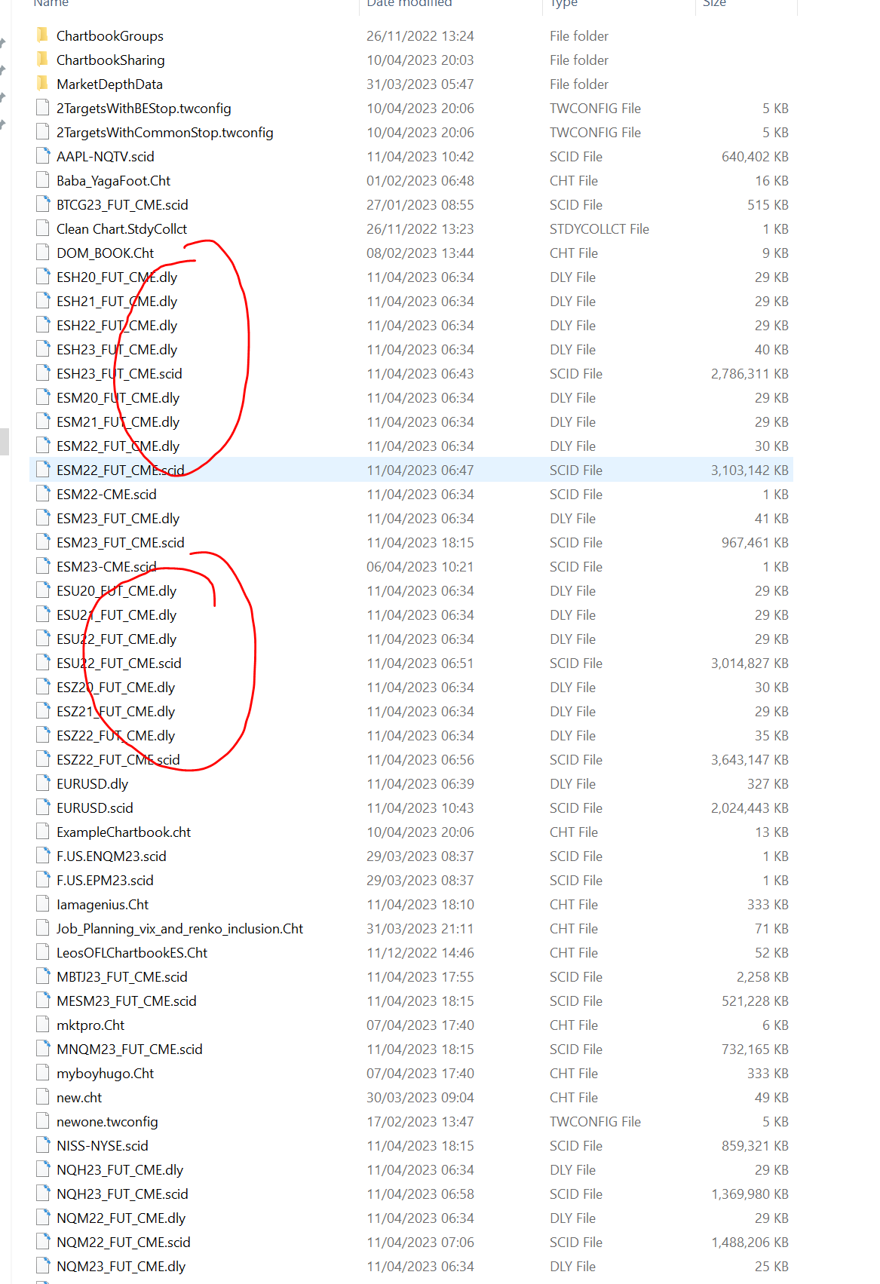This screenshot has width=880, height=1284.
Task: Select the file ESU20_FUT_CME.dly
Action: coord(116,590)
